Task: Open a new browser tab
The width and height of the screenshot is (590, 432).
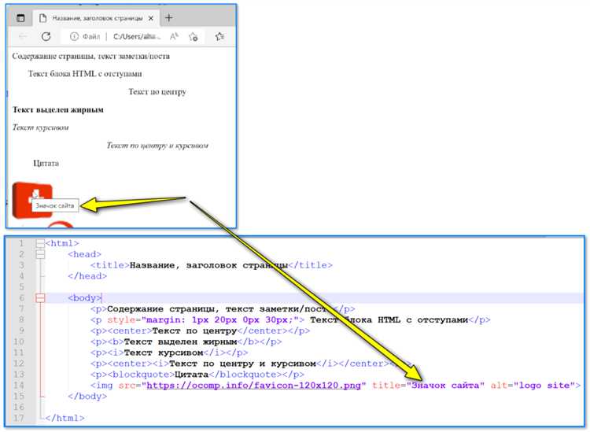Action: pos(168,17)
